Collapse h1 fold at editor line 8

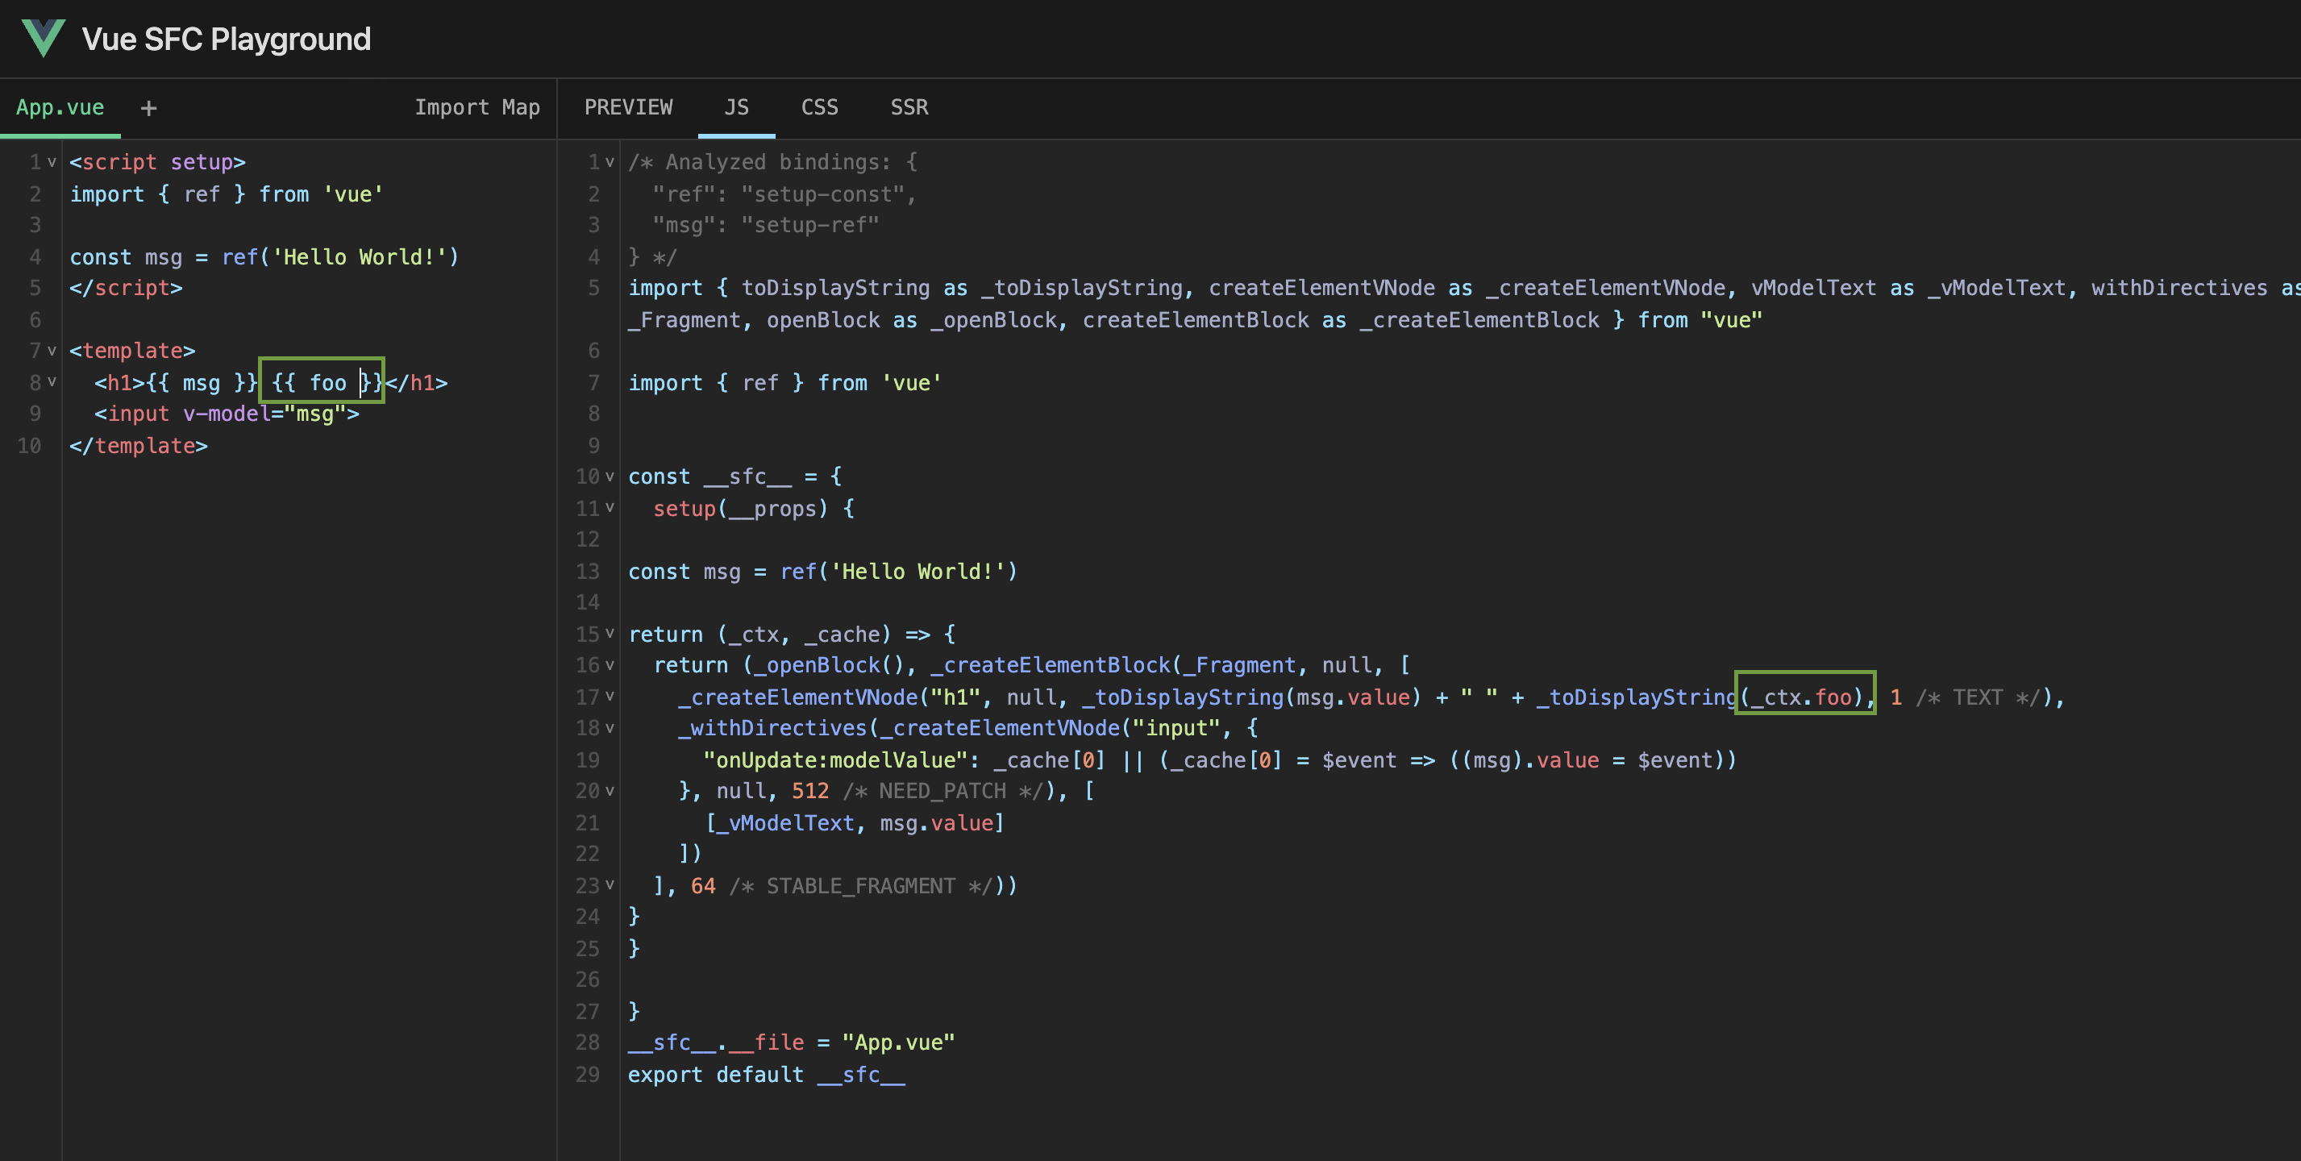[52, 382]
